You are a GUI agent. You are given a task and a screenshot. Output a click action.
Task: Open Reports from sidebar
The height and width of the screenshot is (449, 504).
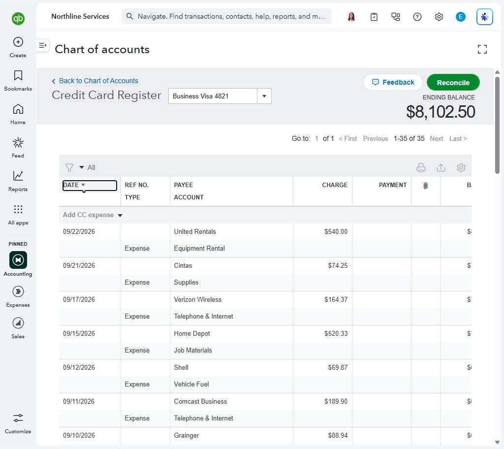(18, 181)
